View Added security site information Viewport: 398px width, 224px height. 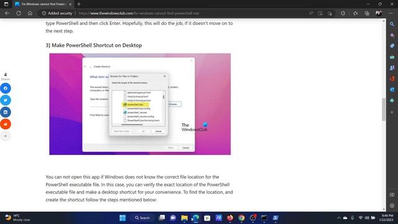(x=57, y=13)
